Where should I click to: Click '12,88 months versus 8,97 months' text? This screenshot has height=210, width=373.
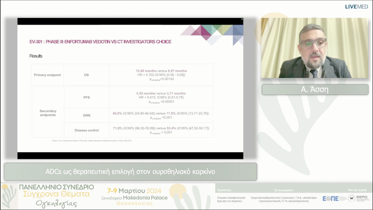click(x=161, y=71)
